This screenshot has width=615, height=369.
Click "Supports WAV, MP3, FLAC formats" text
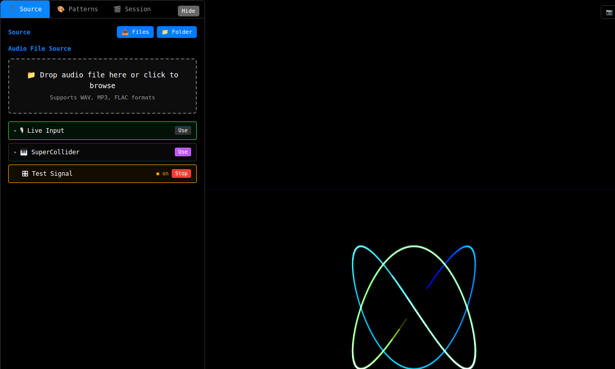102,97
